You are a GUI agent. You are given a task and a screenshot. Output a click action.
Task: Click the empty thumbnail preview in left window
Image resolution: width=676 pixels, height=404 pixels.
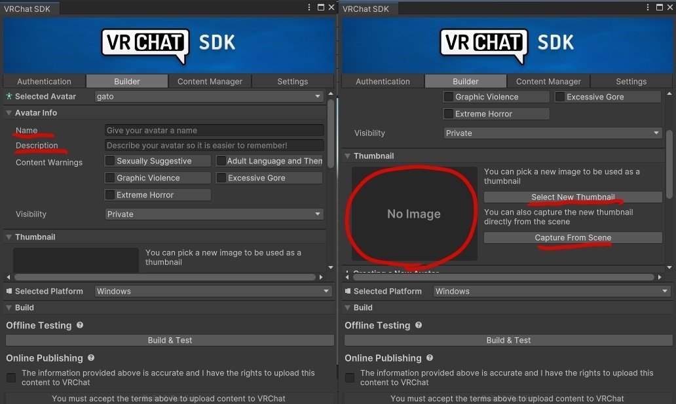click(x=76, y=260)
